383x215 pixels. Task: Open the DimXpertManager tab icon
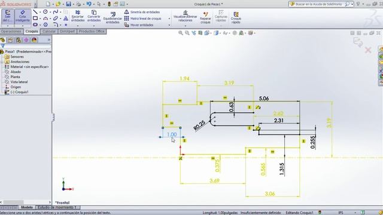(26, 40)
